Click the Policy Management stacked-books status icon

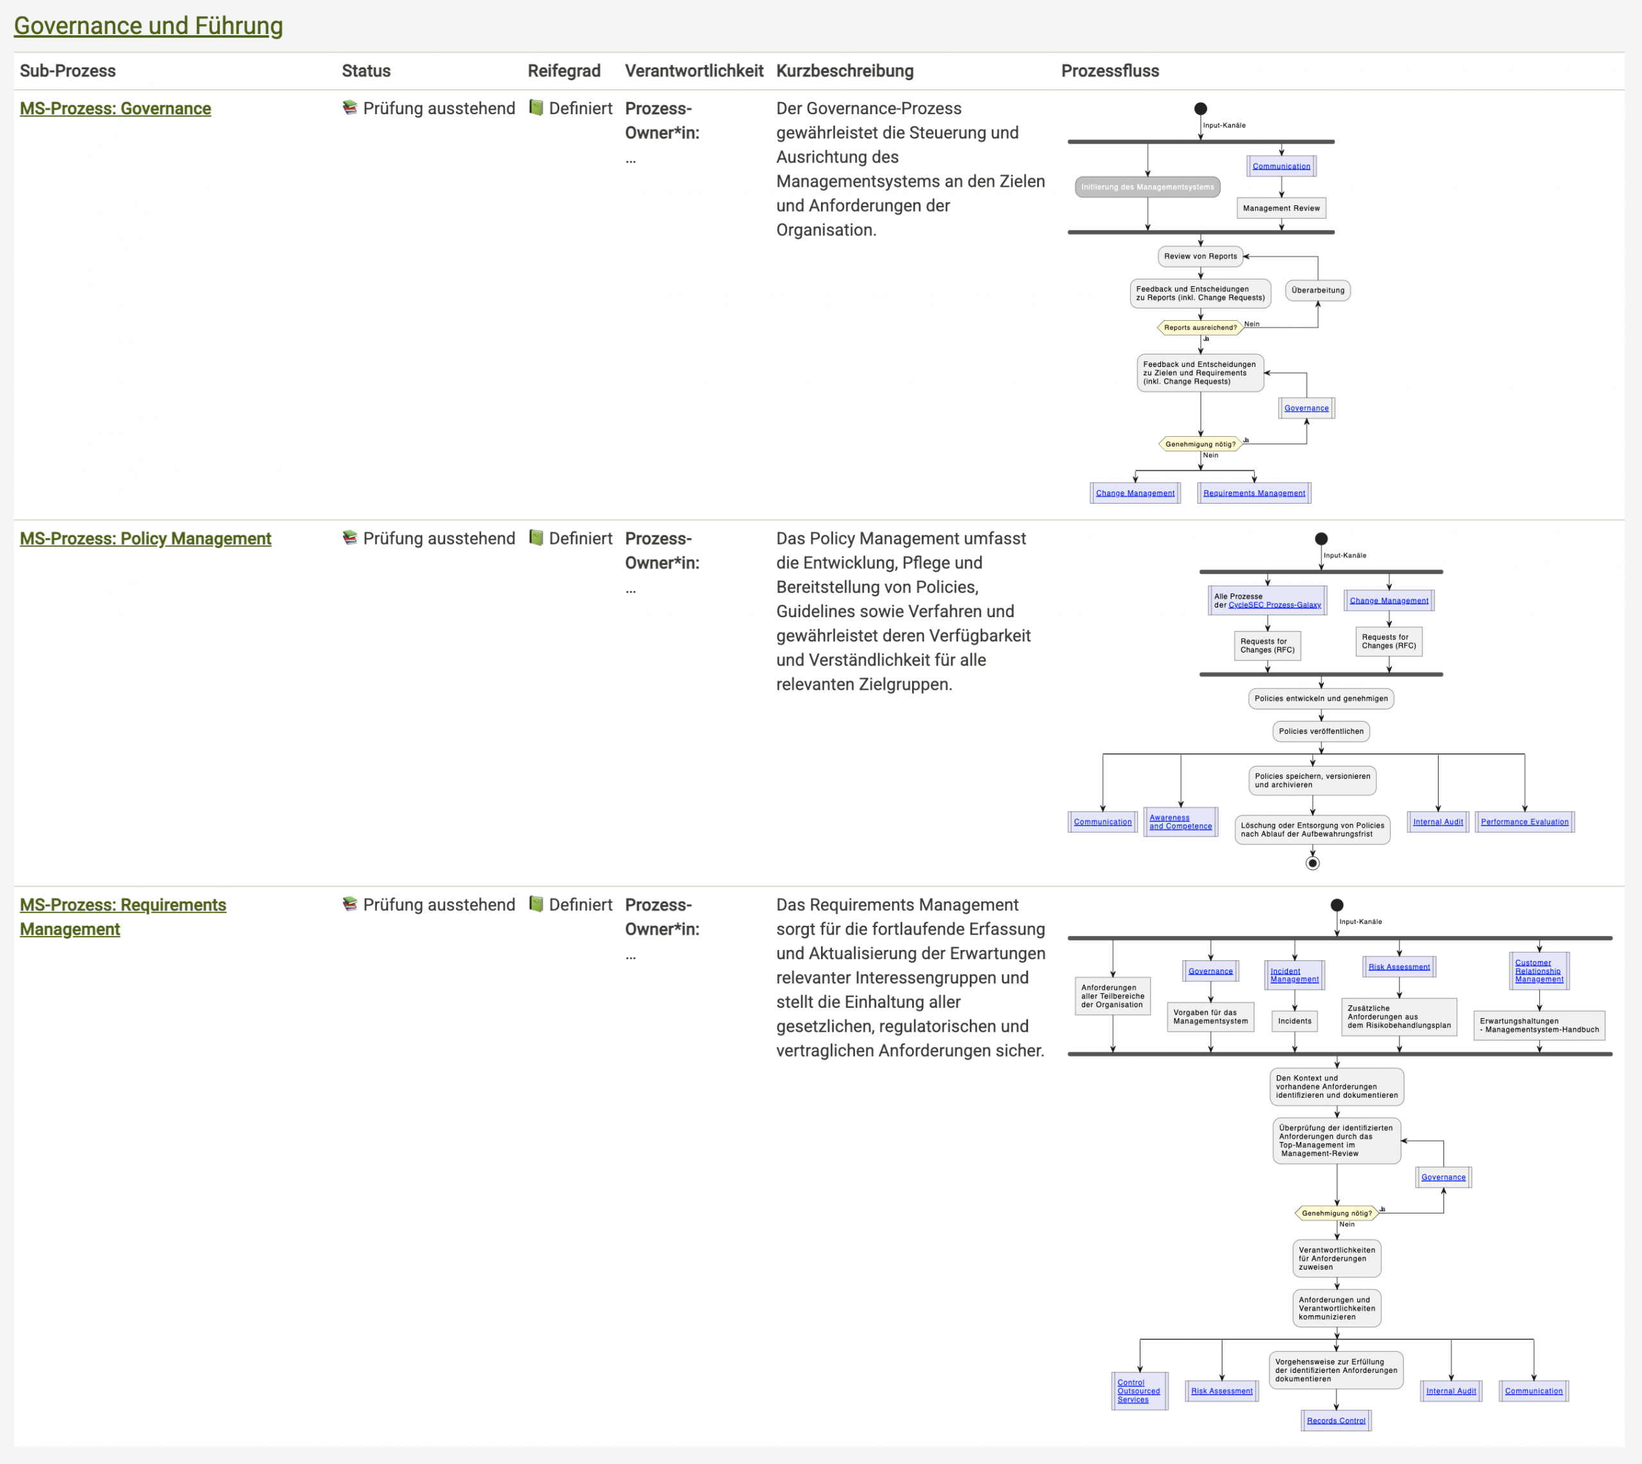349,538
